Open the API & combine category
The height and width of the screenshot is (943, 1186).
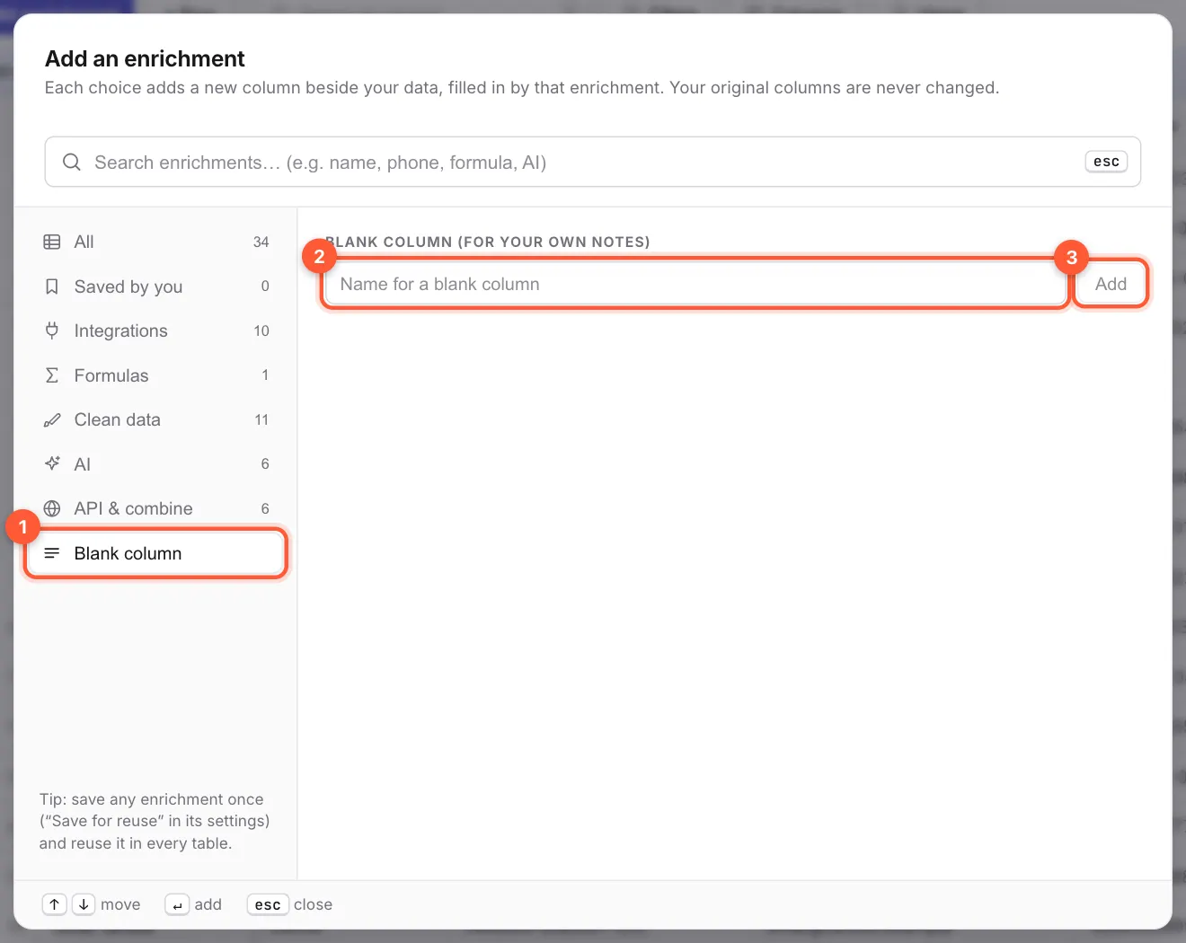(156, 508)
